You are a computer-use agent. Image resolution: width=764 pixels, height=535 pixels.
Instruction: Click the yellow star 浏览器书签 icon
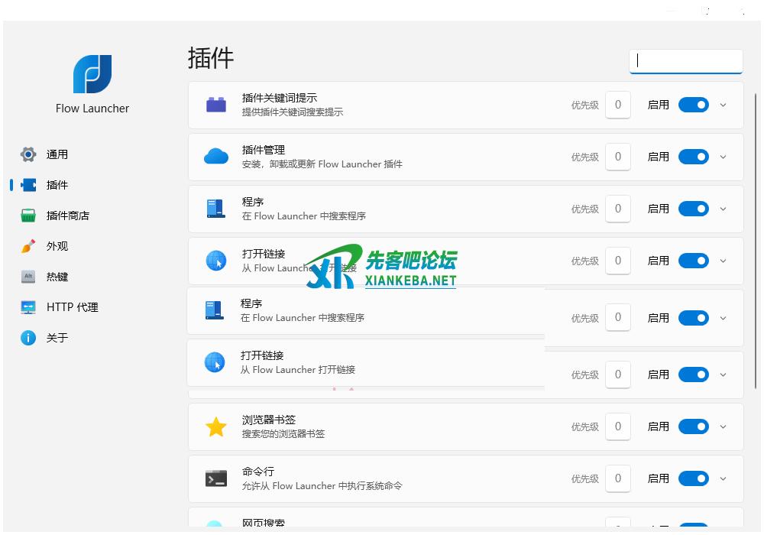tap(216, 426)
